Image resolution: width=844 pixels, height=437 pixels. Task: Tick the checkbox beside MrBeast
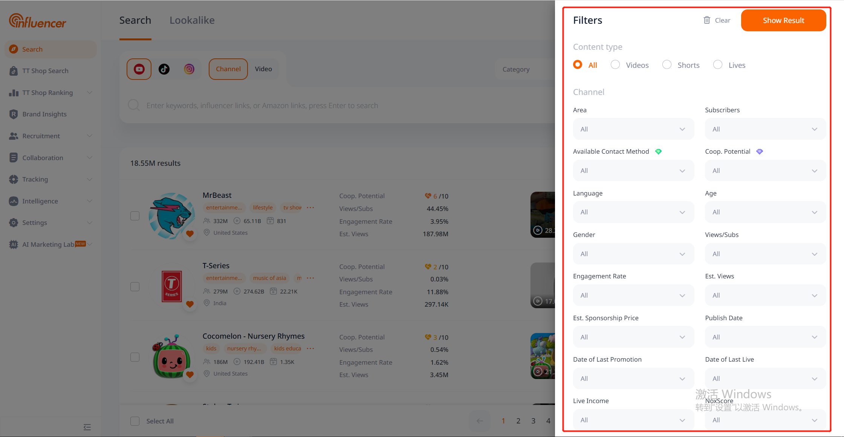tap(135, 216)
